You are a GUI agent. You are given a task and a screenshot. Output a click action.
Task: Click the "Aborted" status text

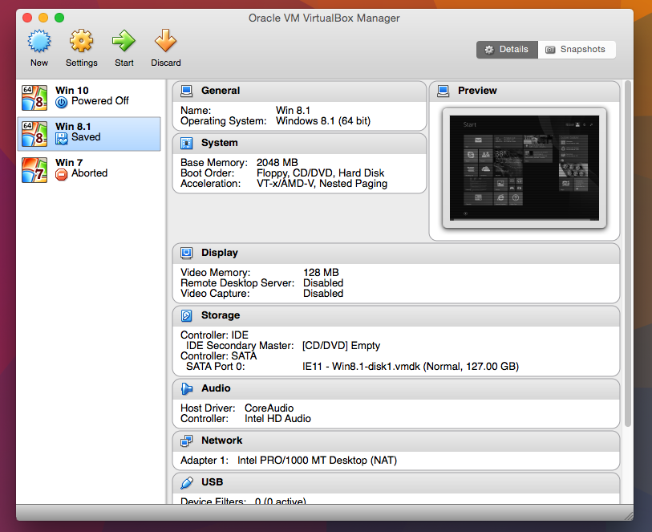tap(89, 173)
